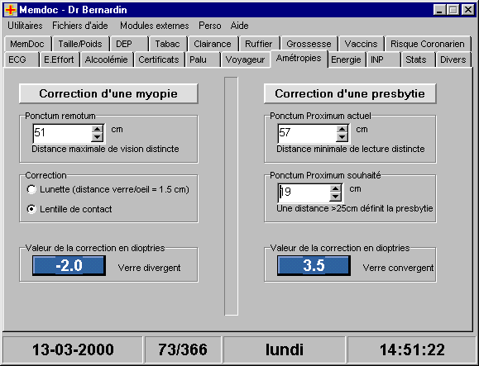The image size is (479, 366).
Task: Open the Fichiers d'aide menu
Action: [80, 26]
